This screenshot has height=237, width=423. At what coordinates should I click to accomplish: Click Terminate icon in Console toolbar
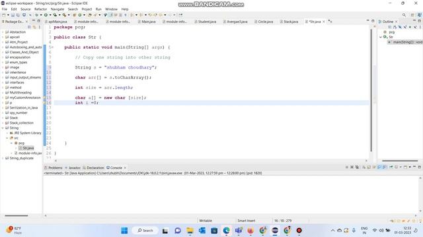pyautogui.click(x=347, y=167)
